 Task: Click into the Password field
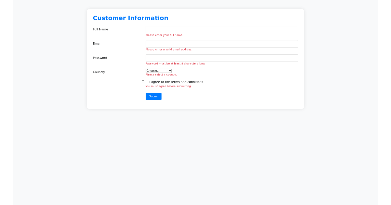[x=222, y=58]
